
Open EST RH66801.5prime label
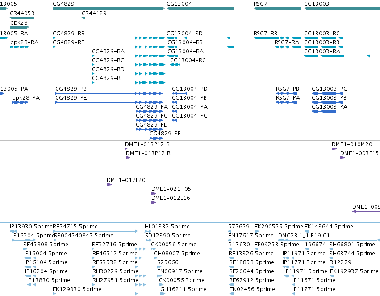(352, 245)
